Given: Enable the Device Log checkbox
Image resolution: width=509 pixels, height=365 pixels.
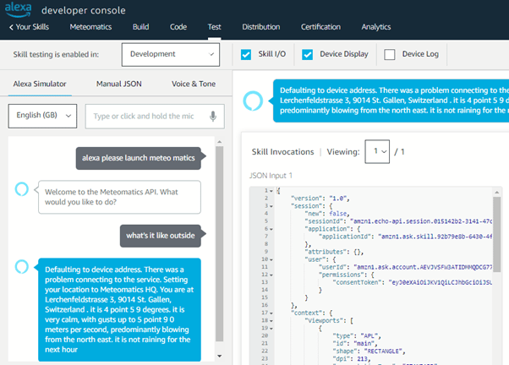Looking at the screenshot, I should click(x=390, y=55).
